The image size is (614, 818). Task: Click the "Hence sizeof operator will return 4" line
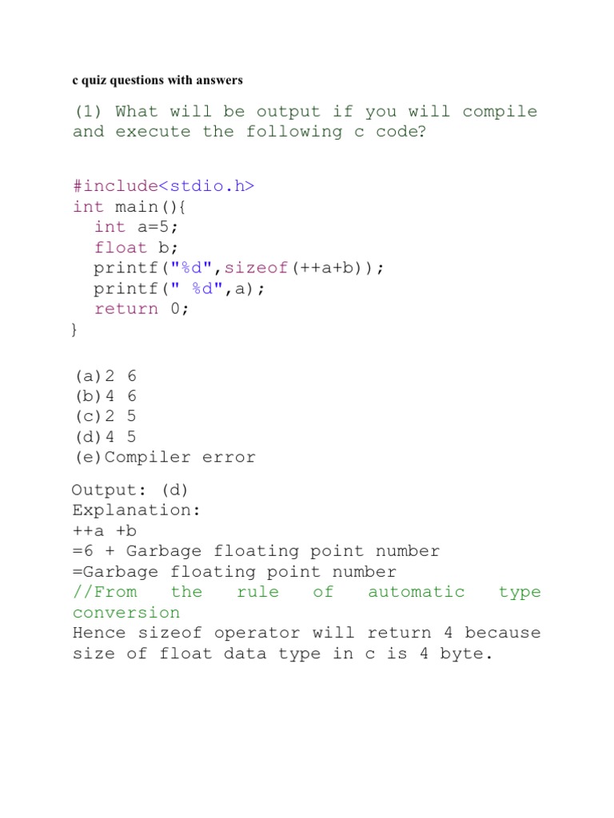(x=306, y=633)
